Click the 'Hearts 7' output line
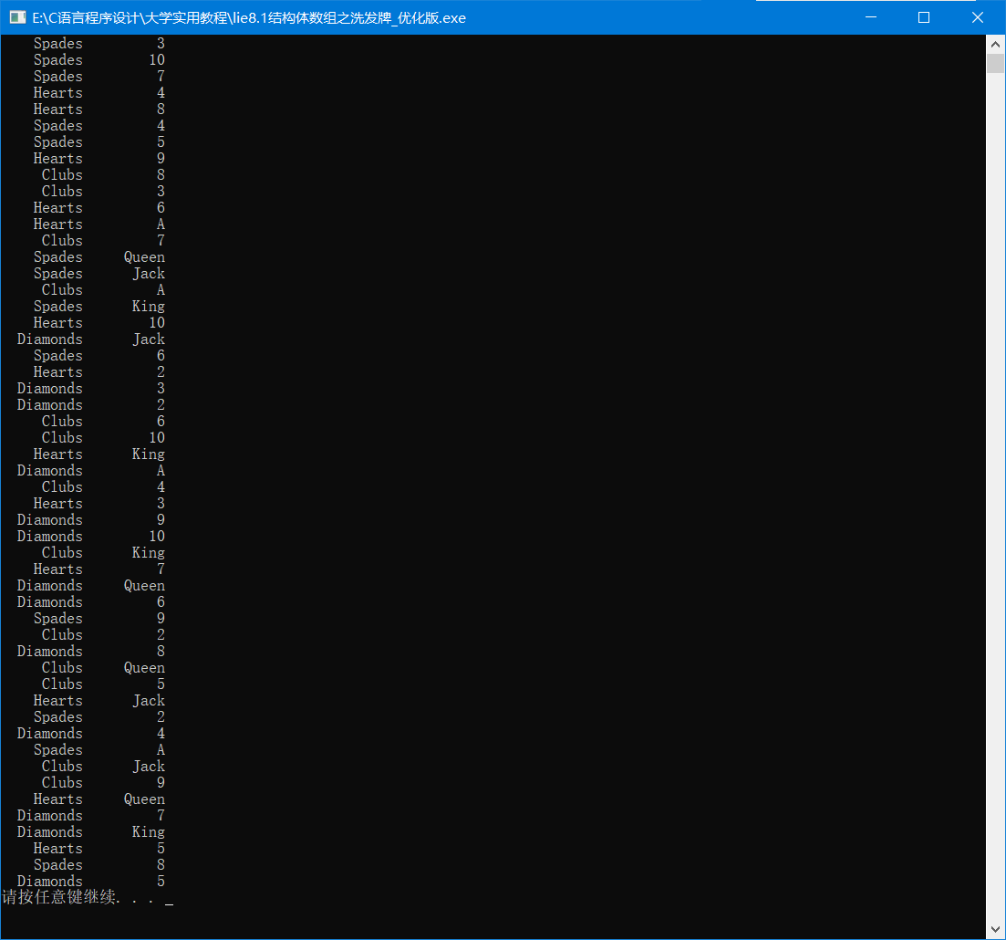Image resolution: width=1006 pixels, height=940 pixels. pyautogui.click(x=99, y=569)
